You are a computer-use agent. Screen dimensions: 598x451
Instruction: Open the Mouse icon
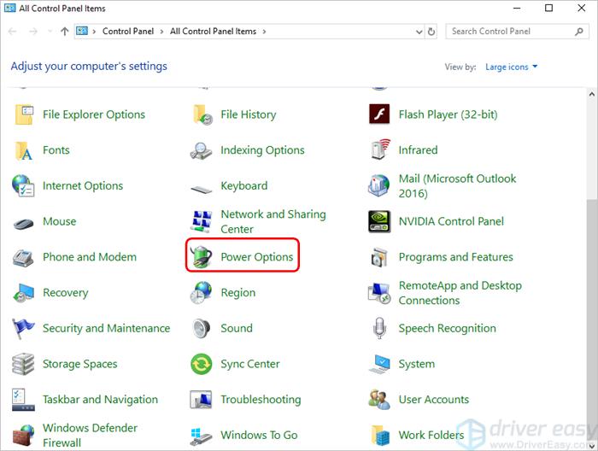point(24,223)
